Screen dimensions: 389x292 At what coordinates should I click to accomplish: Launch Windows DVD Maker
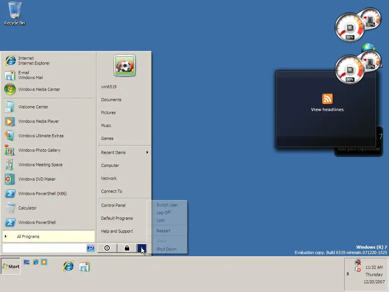[49, 179]
